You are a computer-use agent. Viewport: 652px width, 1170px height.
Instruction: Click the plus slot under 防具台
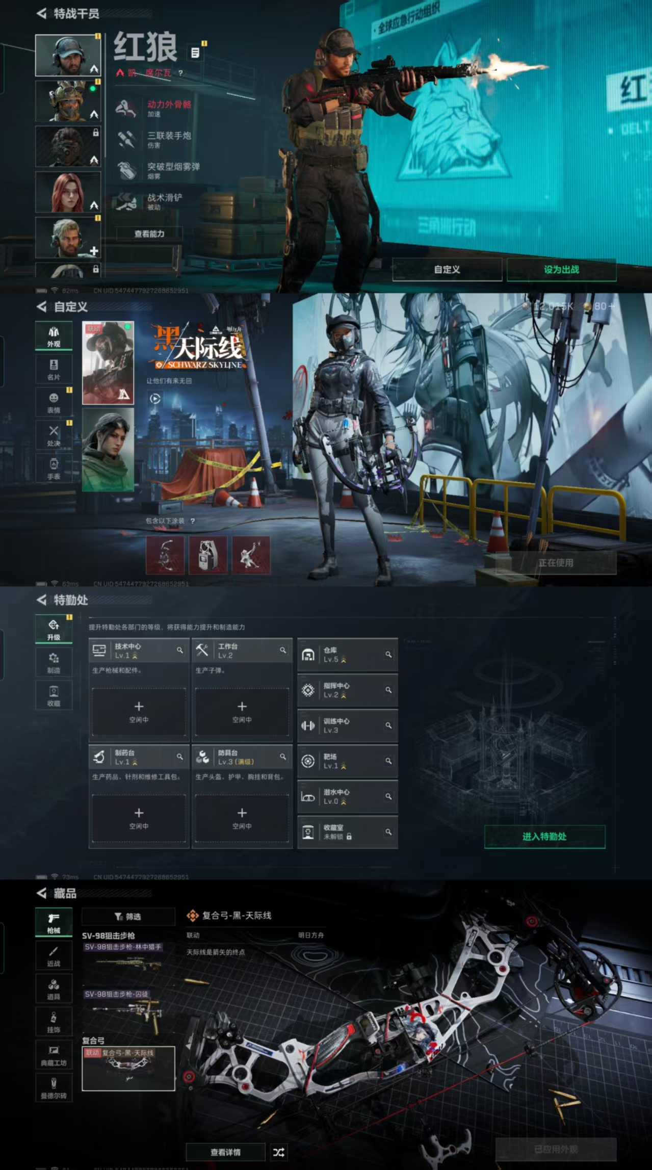242,818
